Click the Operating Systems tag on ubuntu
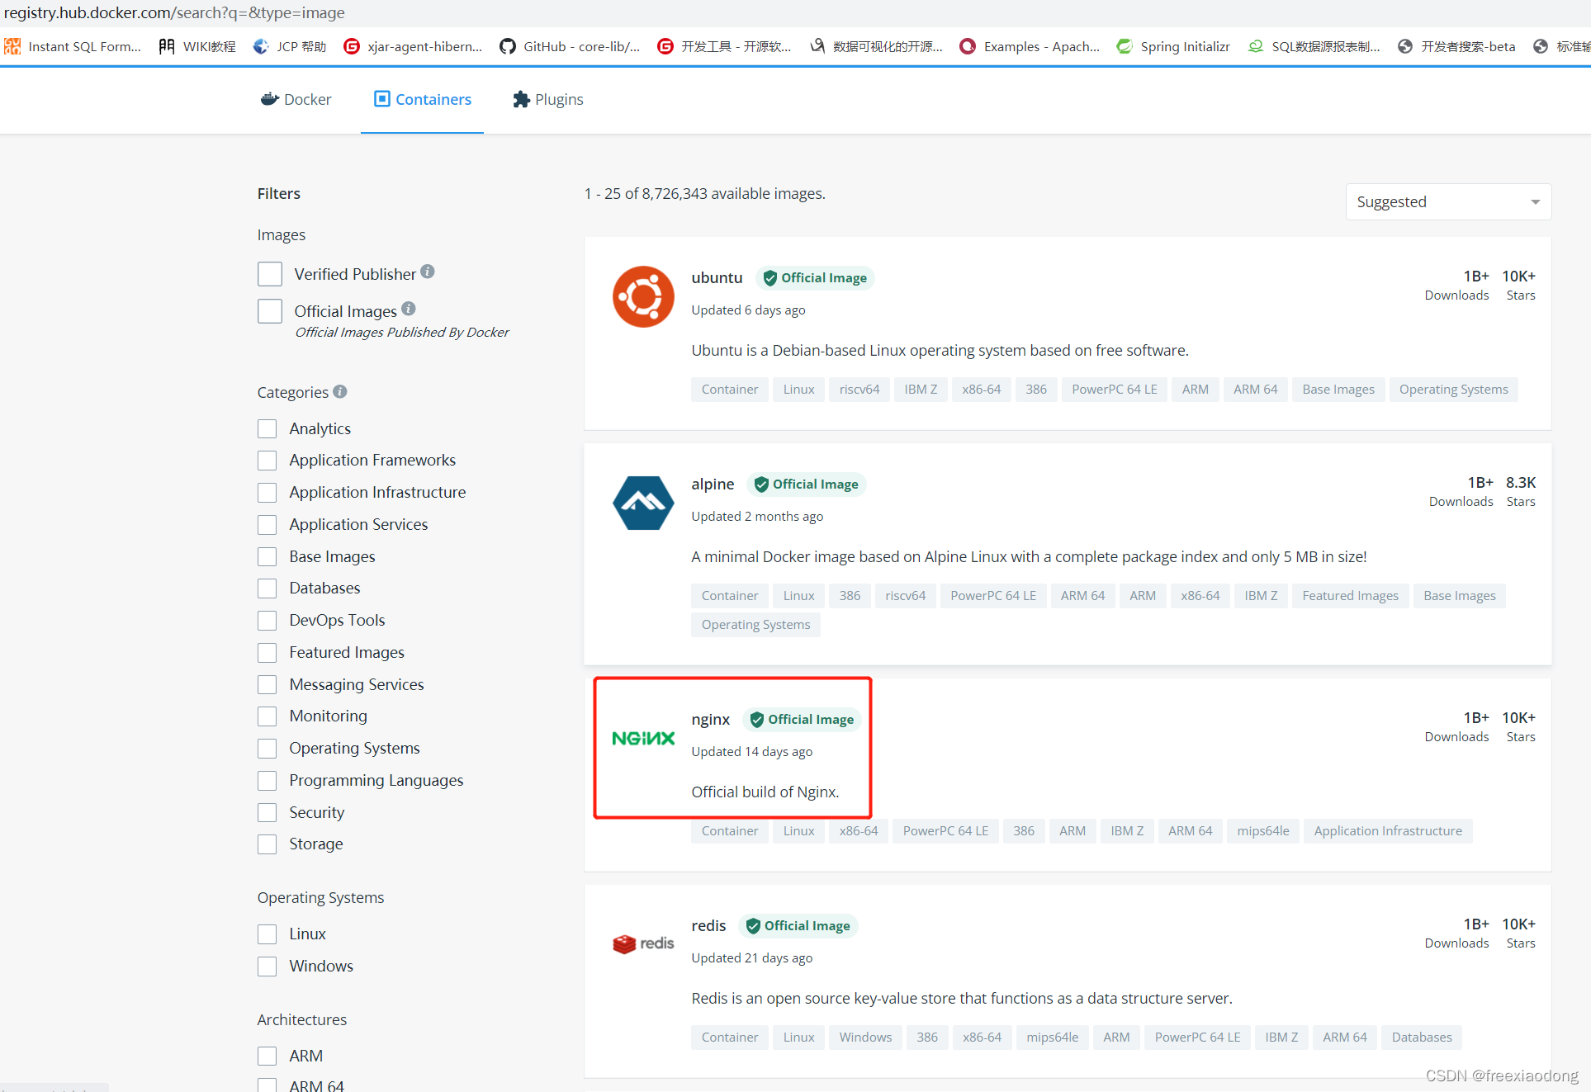 coord(1453,389)
